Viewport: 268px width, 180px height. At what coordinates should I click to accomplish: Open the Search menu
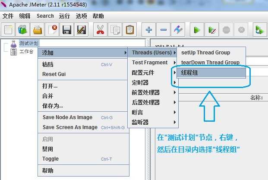point(45,16)
